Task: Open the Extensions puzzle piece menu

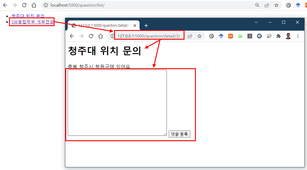Action: click(279, 36)
